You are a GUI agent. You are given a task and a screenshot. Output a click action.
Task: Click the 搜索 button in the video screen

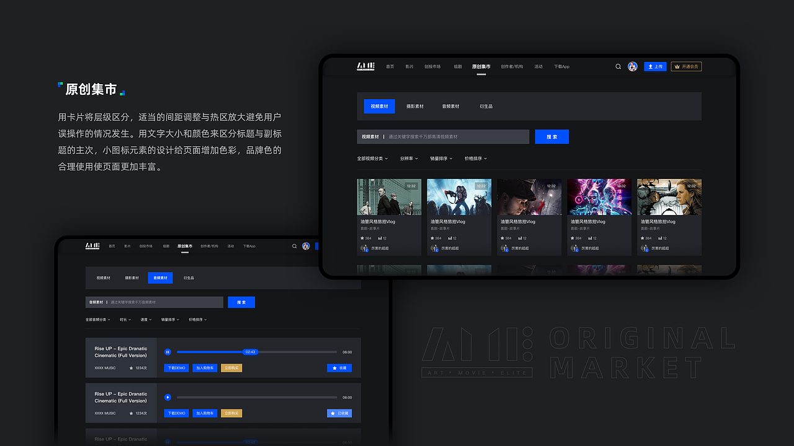552,136
